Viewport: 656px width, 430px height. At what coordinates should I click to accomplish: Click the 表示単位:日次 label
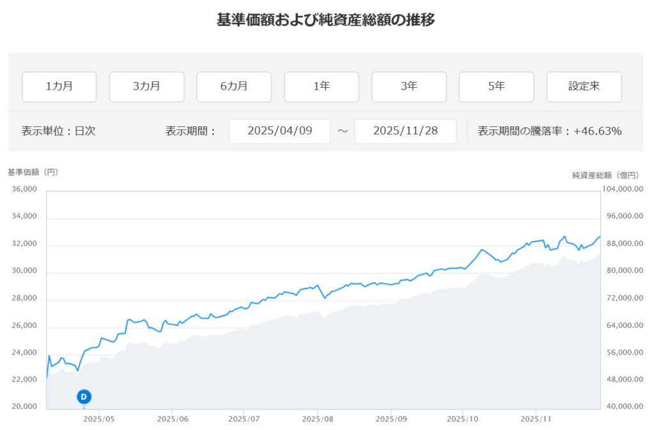58,131
